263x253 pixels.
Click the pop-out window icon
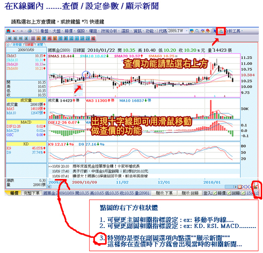point(35,31)
